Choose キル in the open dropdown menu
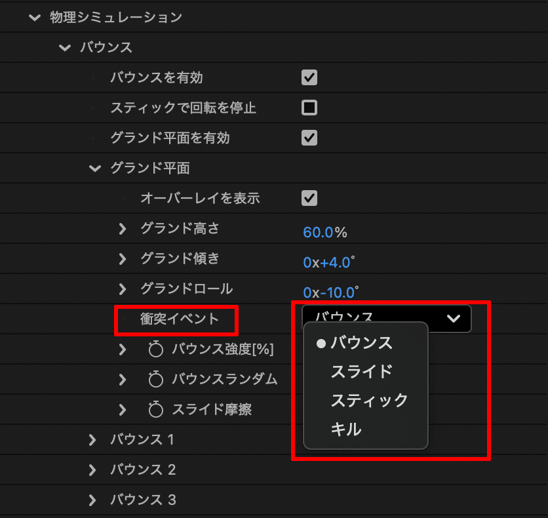Viewport: 548px width, 518px height. 355,429
